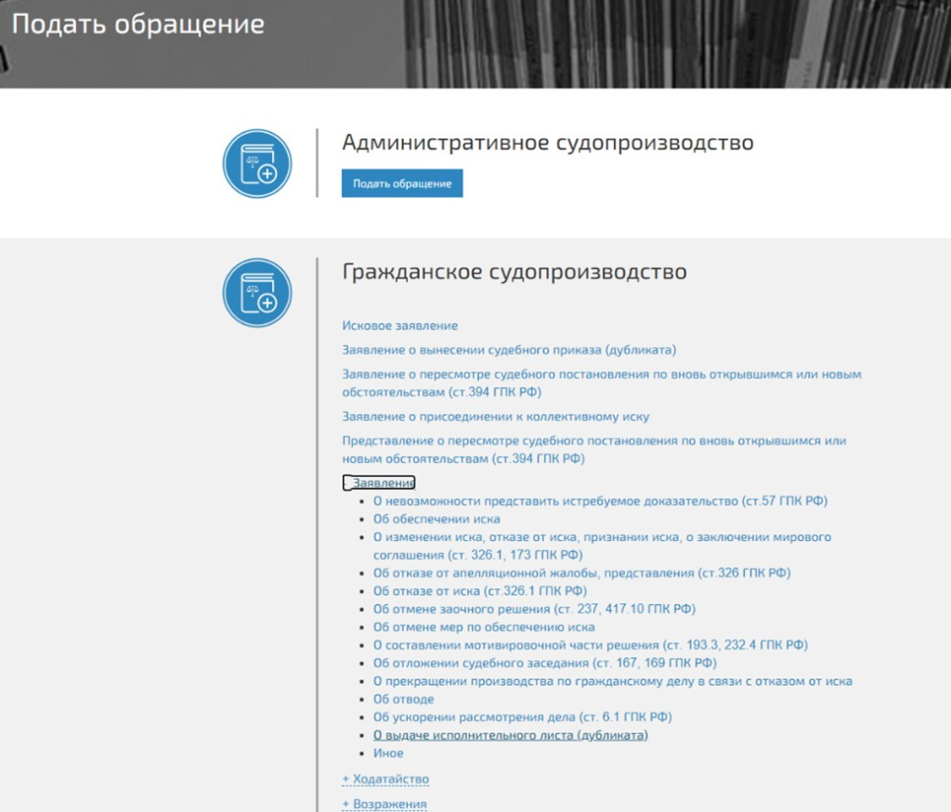
Task: Expand the Ходатайство section
Action: pyautogui.click(x=385, y=779)
